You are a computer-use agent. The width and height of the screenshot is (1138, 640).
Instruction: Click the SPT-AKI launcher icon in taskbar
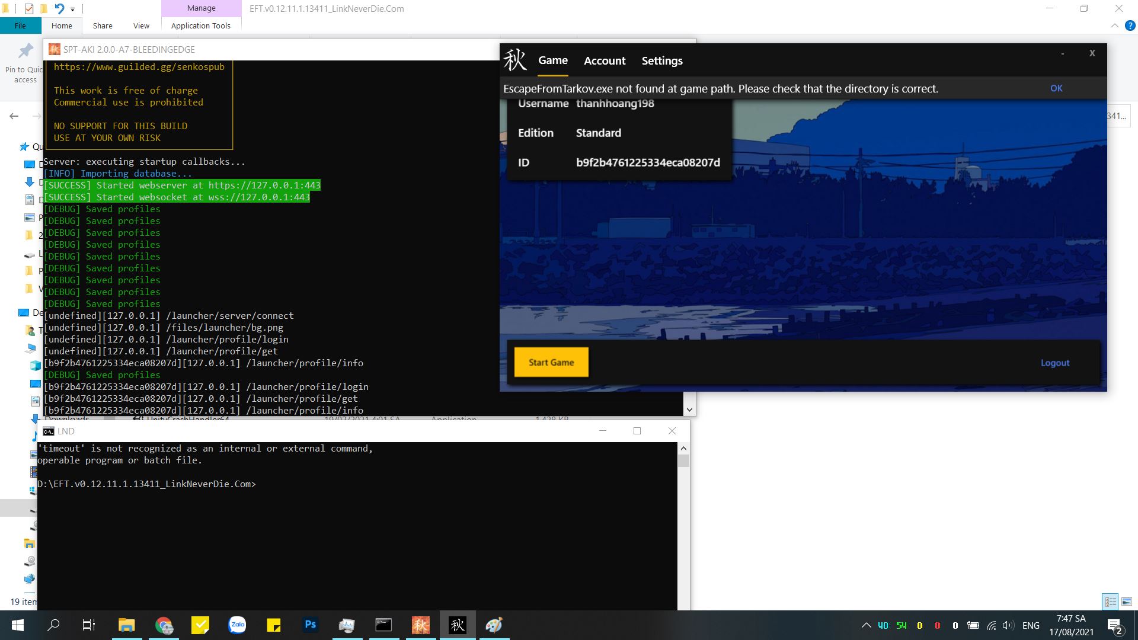point(457,625)
